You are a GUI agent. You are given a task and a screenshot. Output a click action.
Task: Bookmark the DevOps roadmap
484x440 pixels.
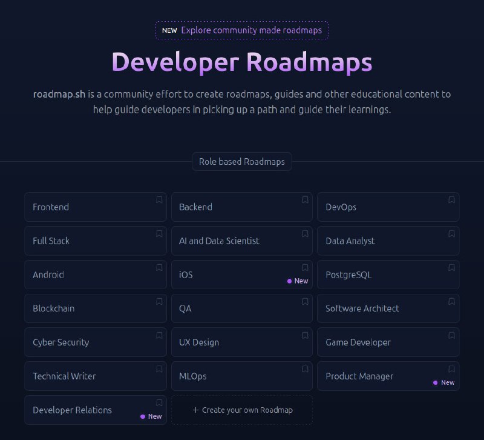pos(451,200)
